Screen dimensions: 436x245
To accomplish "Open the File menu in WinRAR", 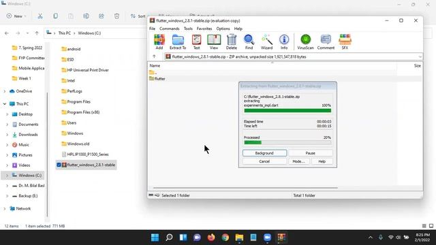I will pyautogui.click(x=152, y=29).
